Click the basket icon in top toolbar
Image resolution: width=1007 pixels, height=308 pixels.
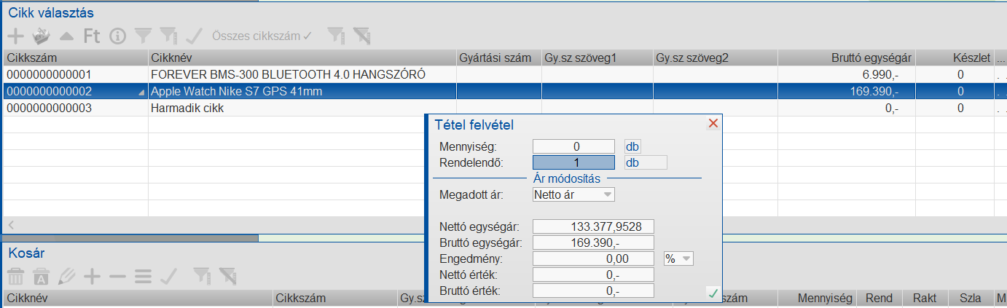pyautogui.click(x=41, y=35)
